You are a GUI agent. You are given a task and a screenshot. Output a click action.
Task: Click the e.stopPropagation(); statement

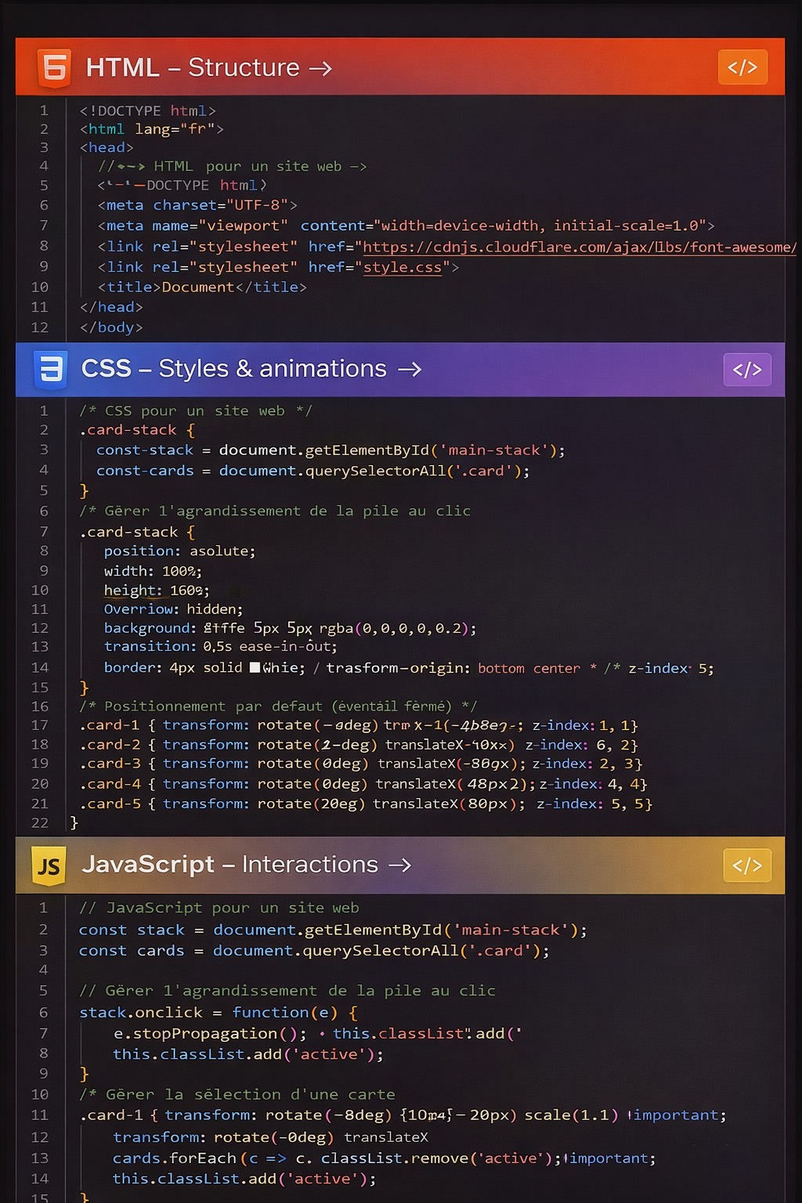[210, 1034]
